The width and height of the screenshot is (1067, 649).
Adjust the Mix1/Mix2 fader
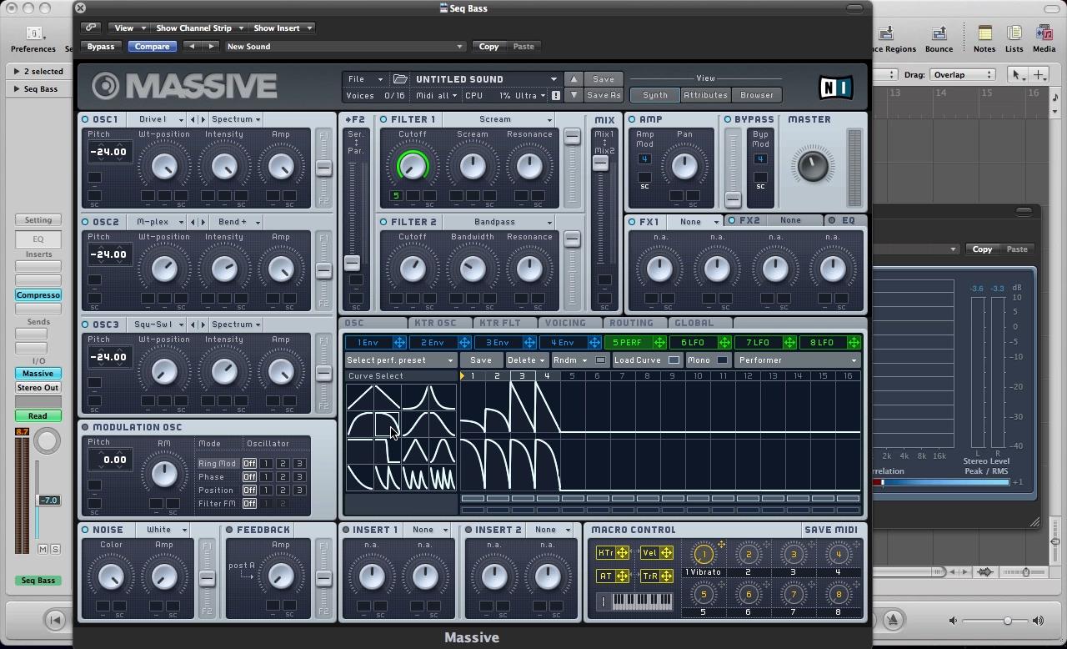tap(600, 164)
